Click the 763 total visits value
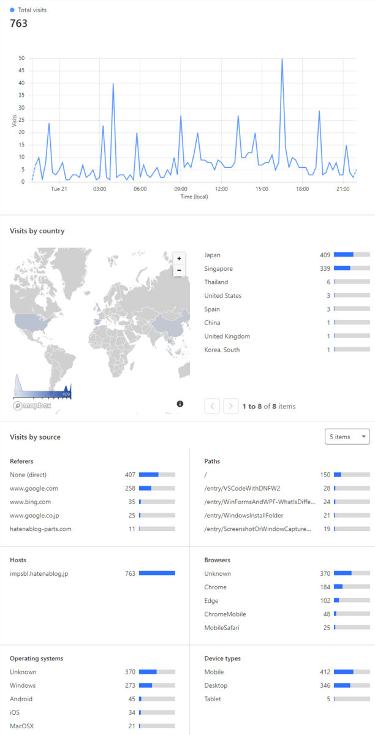The width and height of the screenshot is (375, 735). point(18,23)
